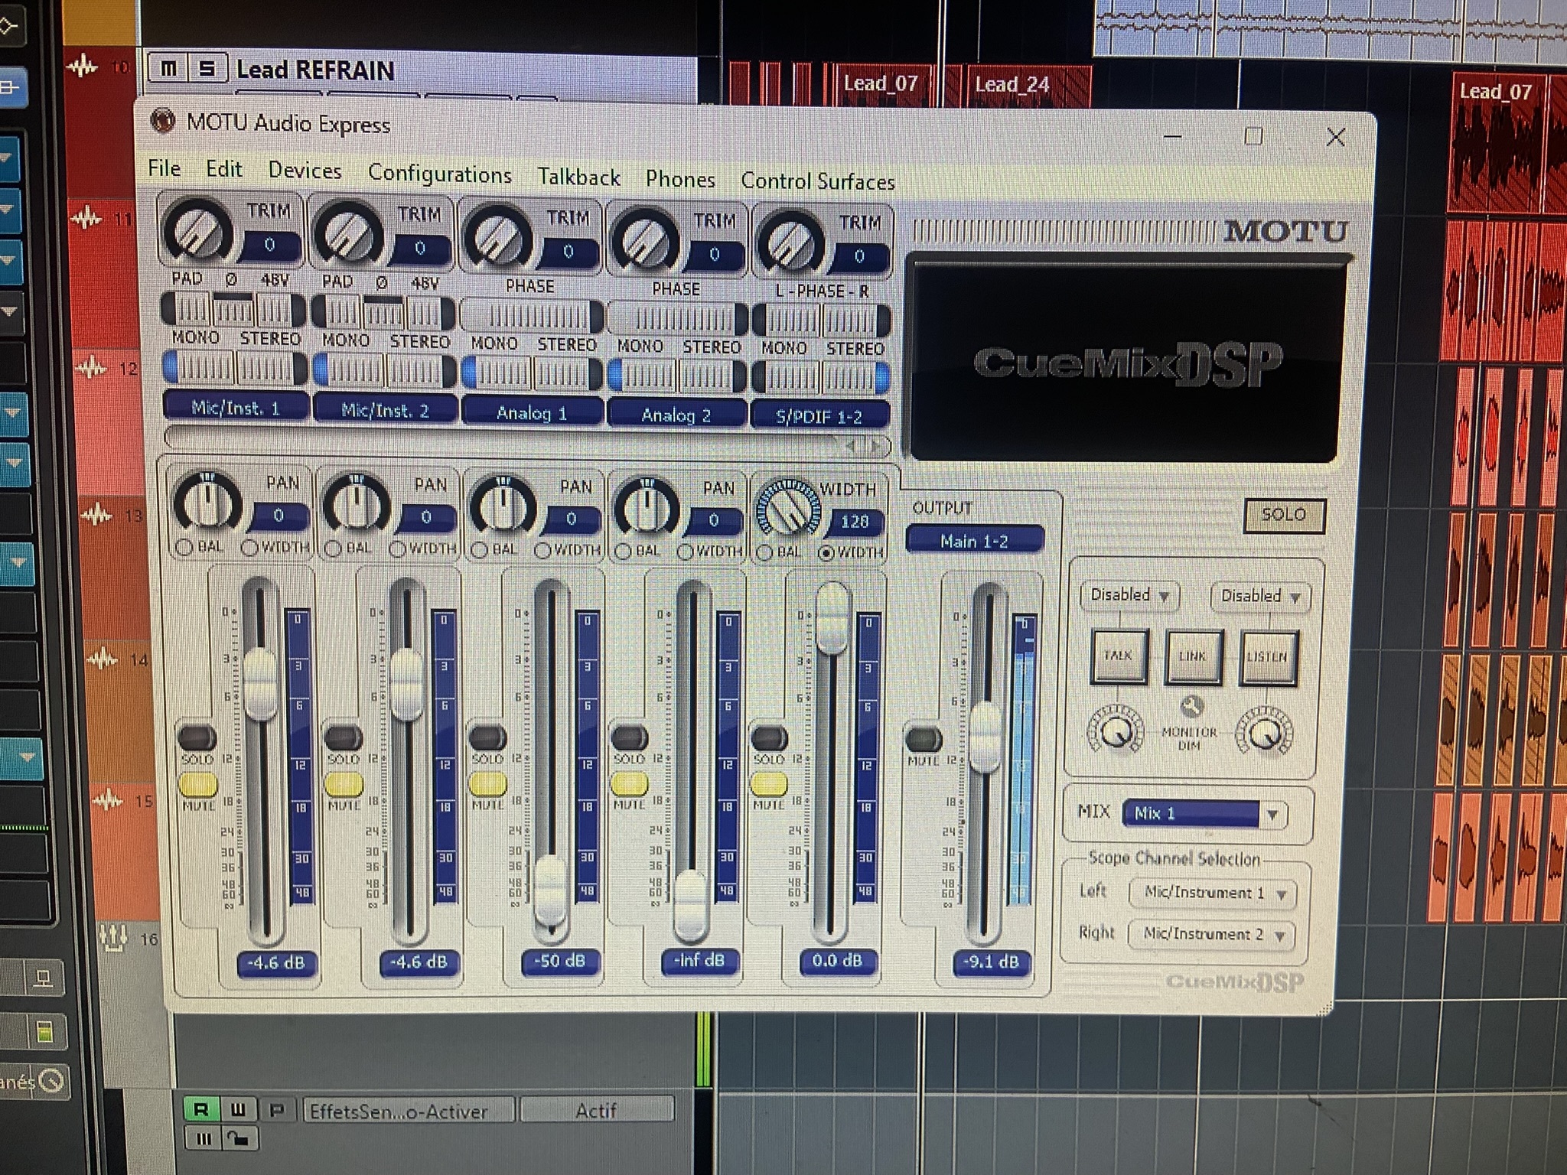
Task: Click the LISTEN button
Action: (1267, 657)
